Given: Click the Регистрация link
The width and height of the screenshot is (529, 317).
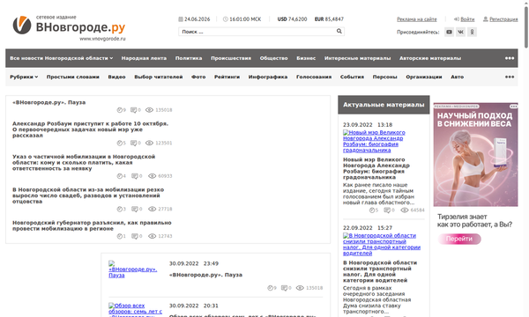Looking at the screenshot, I should (x=503, y=19).
